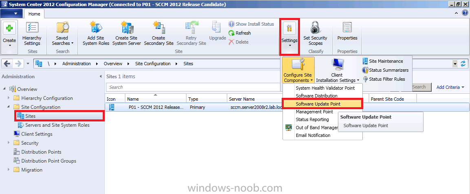
Task: Click Show Install Status
Action: [251, 24]
